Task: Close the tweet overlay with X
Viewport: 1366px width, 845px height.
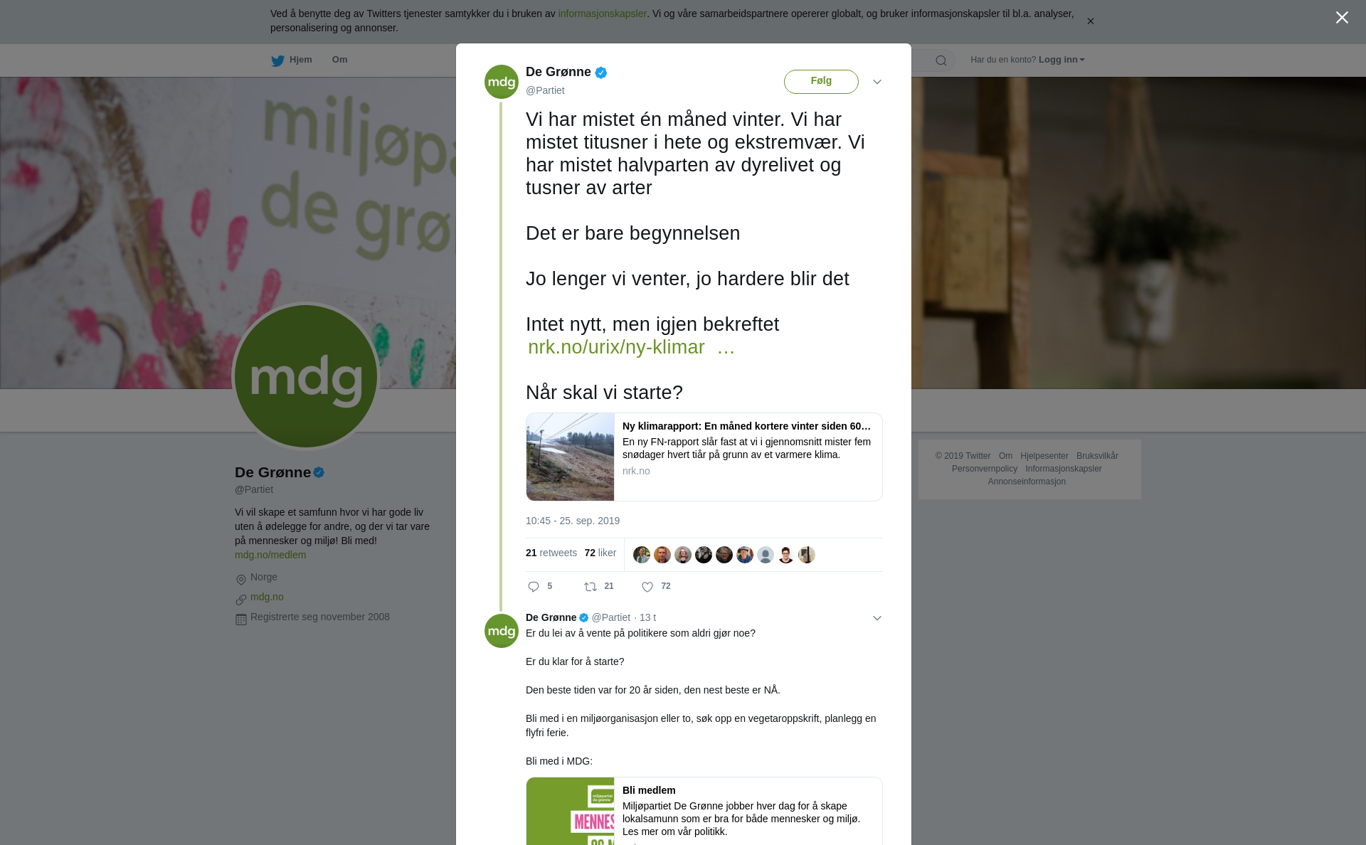Action: 1342,17
